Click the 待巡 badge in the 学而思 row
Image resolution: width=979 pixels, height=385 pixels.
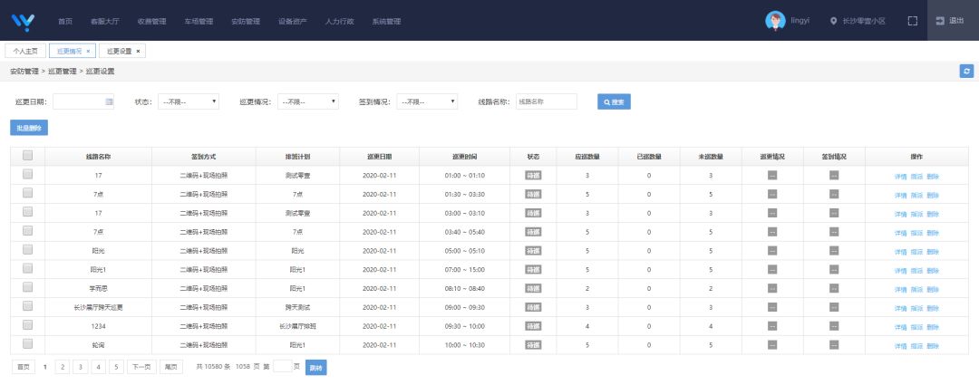click(533, 289)
